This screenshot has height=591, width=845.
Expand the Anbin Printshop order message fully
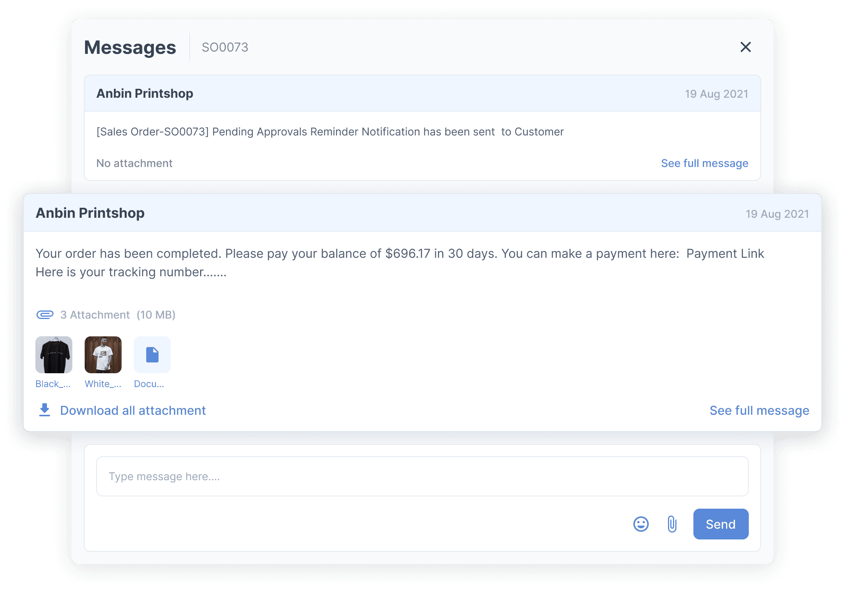[759, 410]
